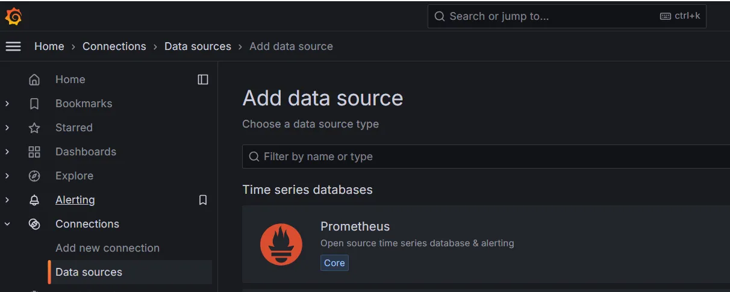The height and width of the screenshot is (292, 730).
Task: Click the Home house icon in sidebar
Action: pos(34,79)
